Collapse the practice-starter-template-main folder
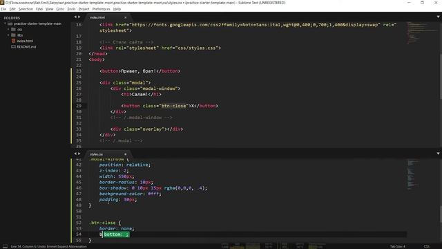This screenshot has width=442, height=249. [x=5, y=24]
